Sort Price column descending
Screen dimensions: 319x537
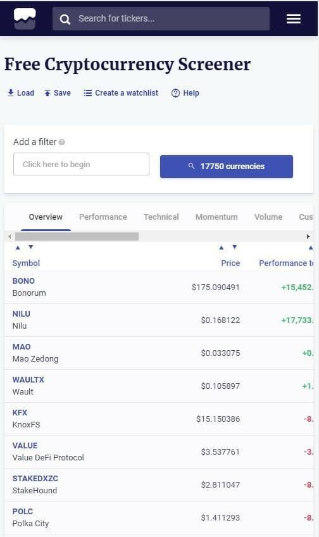[234, 247]
